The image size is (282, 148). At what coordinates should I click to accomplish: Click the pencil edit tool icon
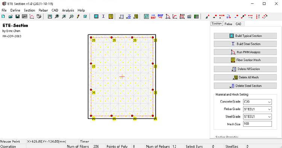tap(78, 16)
